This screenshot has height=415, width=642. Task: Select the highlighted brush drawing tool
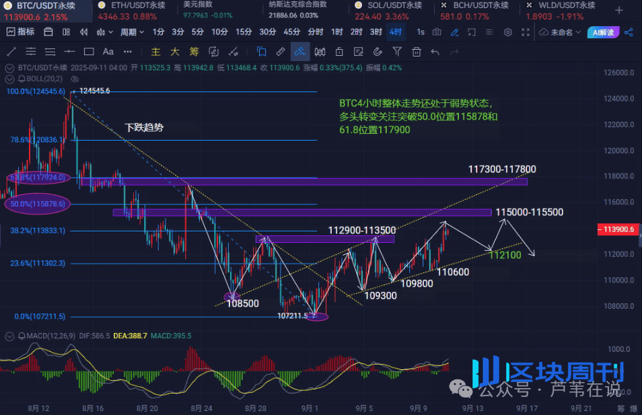click(x=299, y=52)
